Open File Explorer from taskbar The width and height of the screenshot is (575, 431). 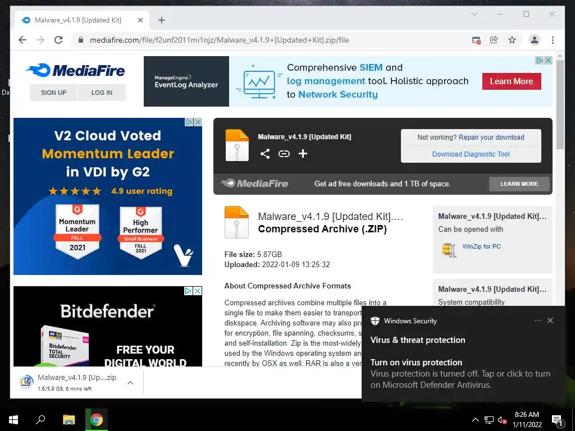[x=69, y=420]
